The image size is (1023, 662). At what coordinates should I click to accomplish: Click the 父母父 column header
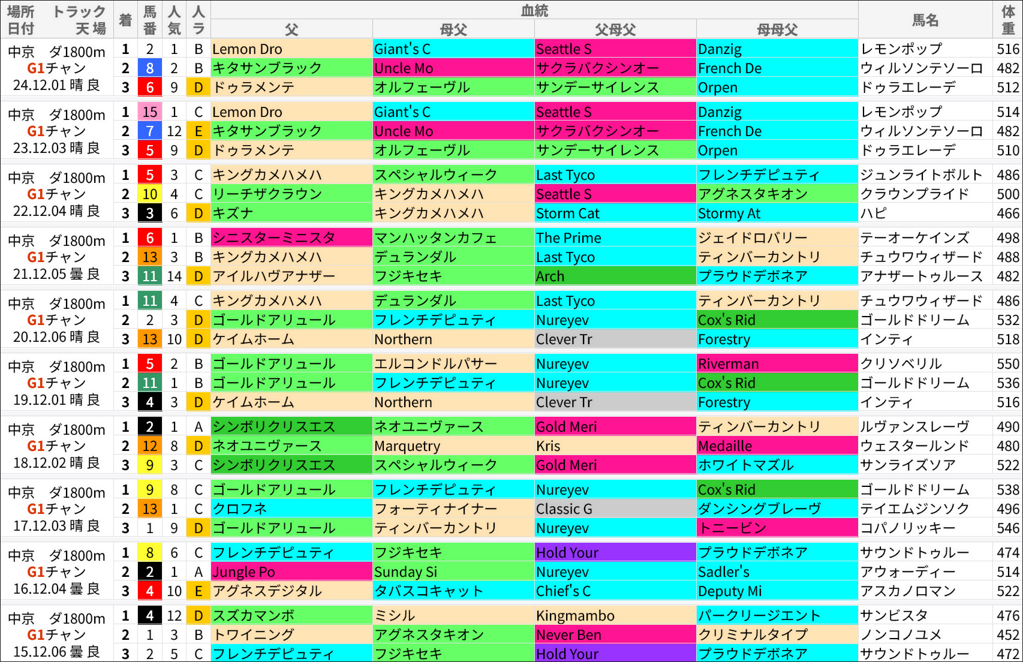(614, 29)
